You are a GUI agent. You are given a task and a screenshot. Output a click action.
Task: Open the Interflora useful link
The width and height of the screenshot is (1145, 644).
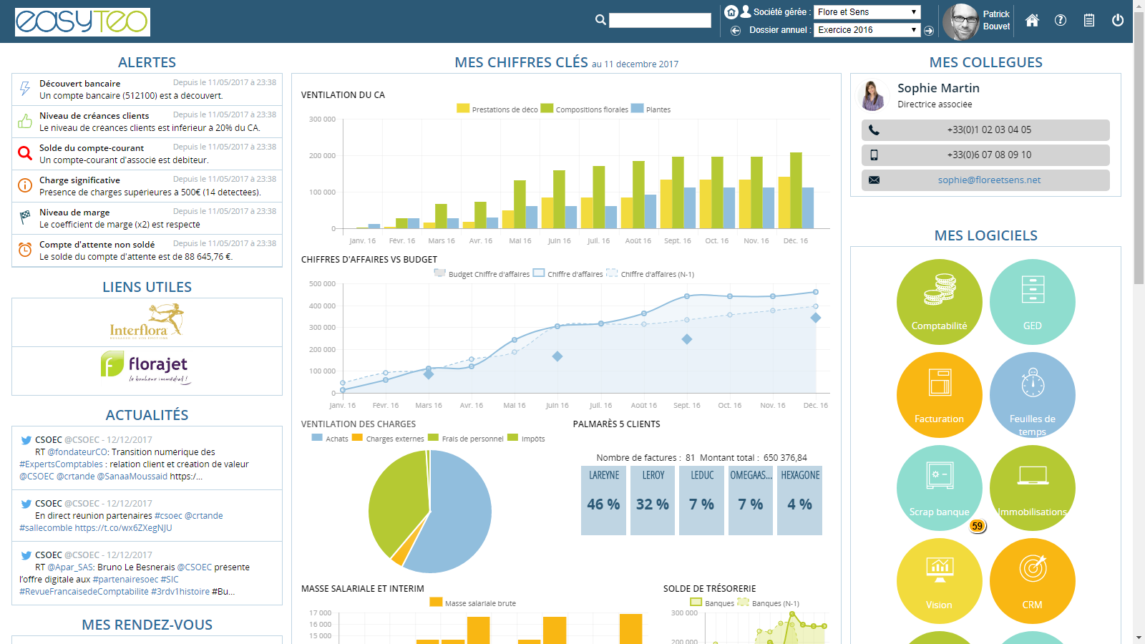point(147,322)
